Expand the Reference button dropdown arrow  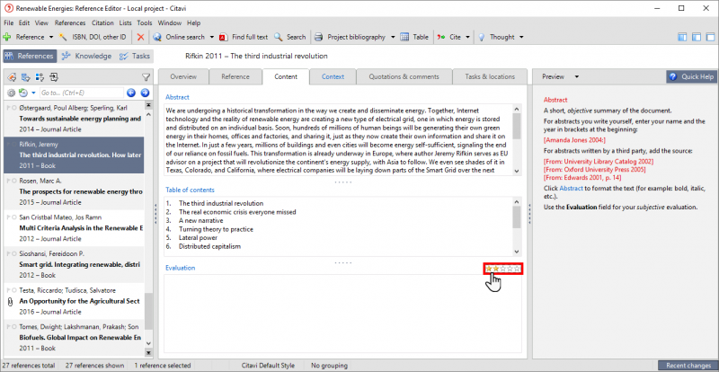pyautogui.click(x=51, y=37)
